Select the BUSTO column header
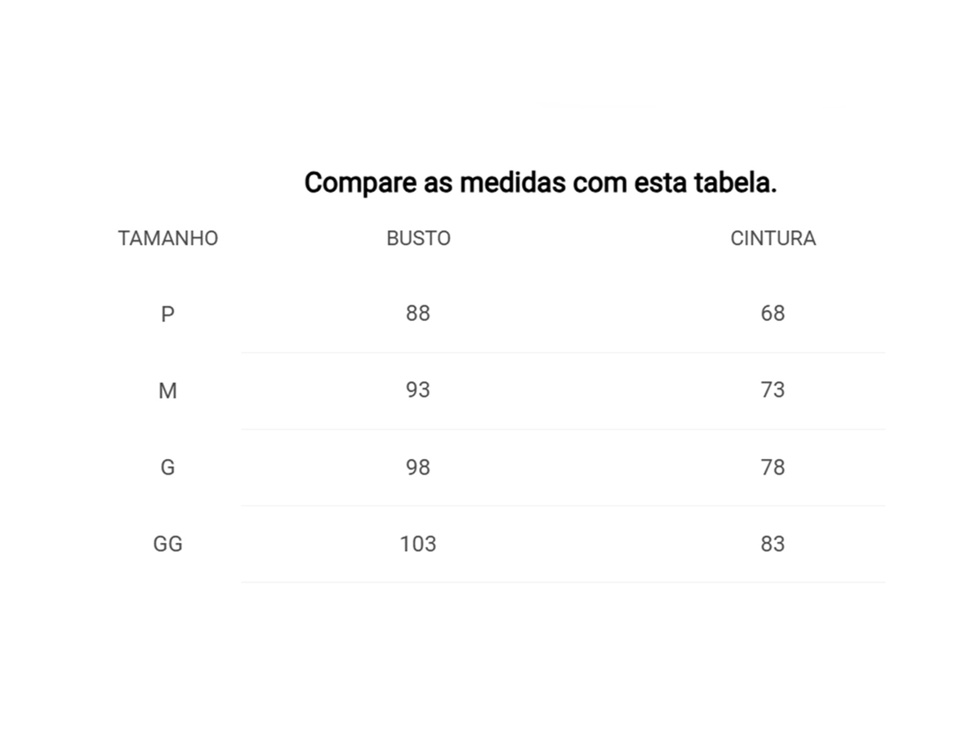The height and width of the screenshot is (753, 980). point(418,238)
